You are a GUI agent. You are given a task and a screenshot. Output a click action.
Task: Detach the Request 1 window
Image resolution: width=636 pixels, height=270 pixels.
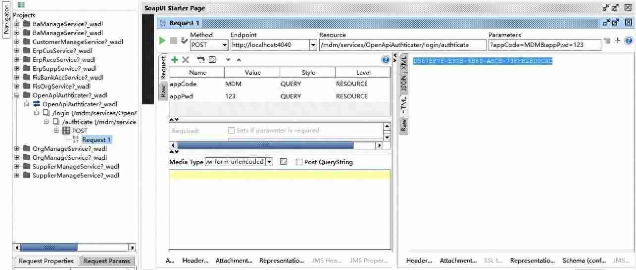click(x=606, y=23)
